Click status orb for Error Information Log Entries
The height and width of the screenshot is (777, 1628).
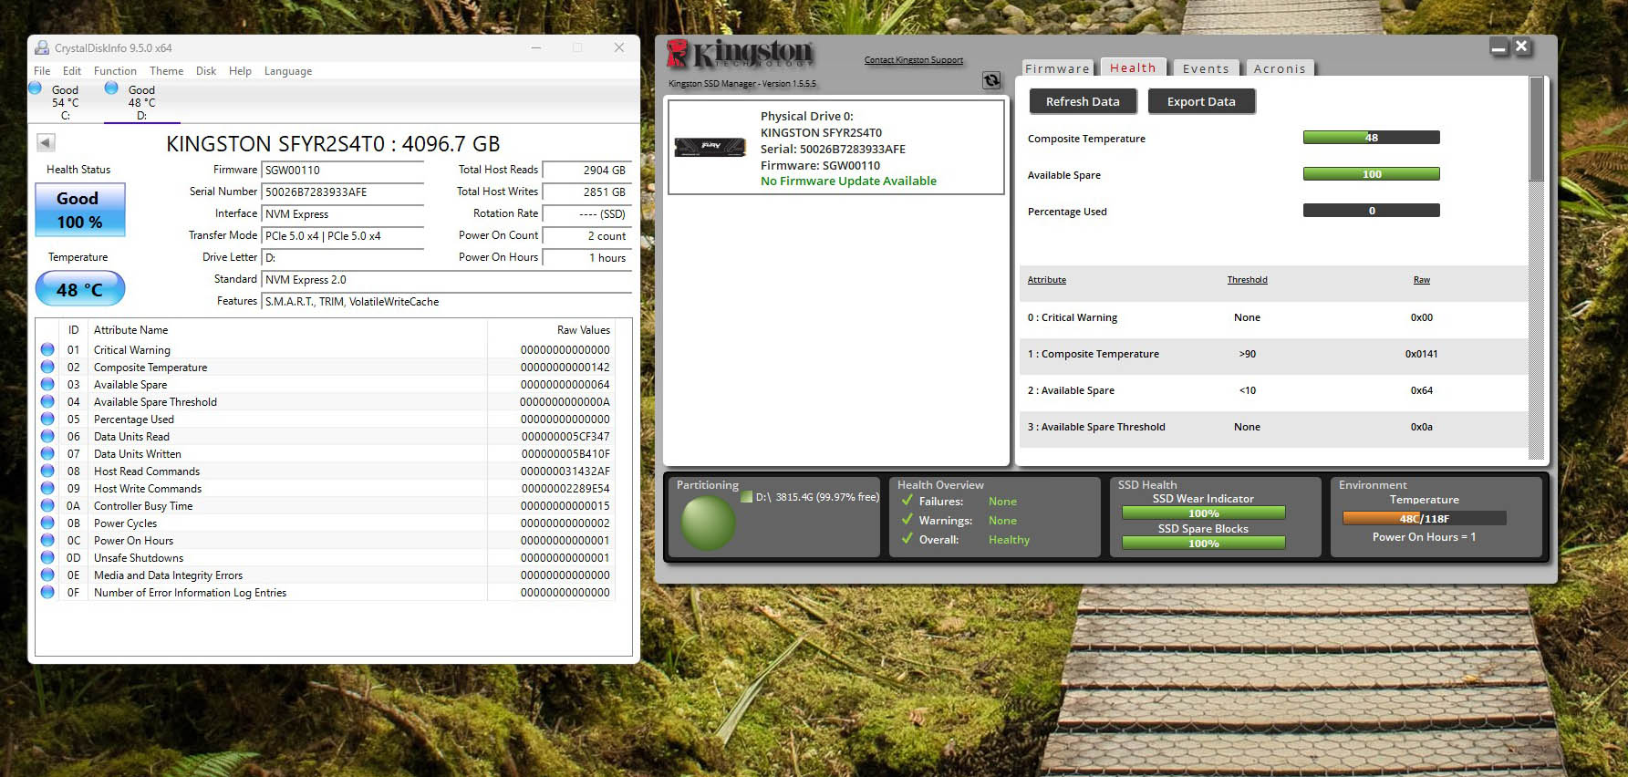pos(47,592)
